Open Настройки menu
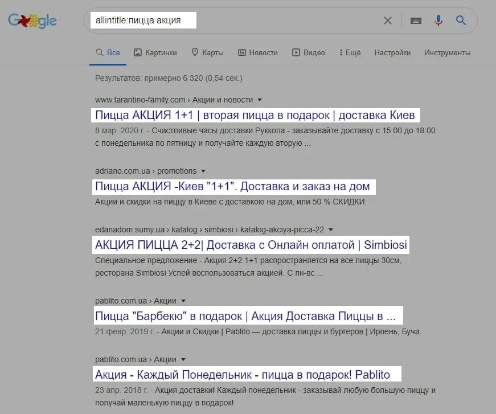Viewport: 496px width, 414px height. 392,52
